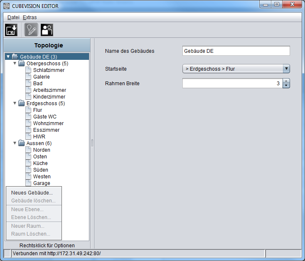Click the page icon beside Flur
This screenshot has width=305, height=261.
[28, 110]
